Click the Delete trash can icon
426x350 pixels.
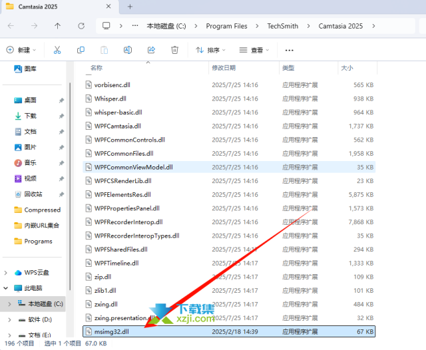(x=174, y=50)
